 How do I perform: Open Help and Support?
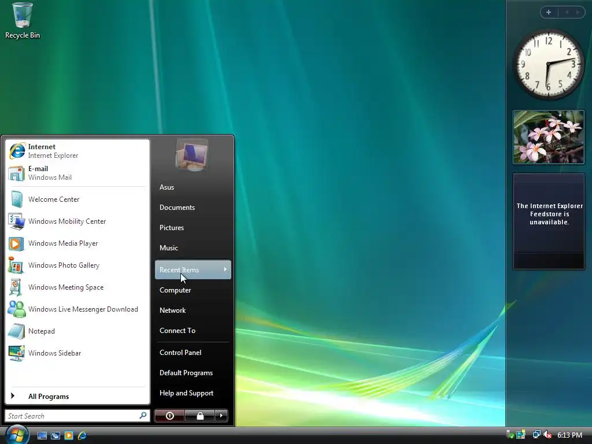click(193, 393)
